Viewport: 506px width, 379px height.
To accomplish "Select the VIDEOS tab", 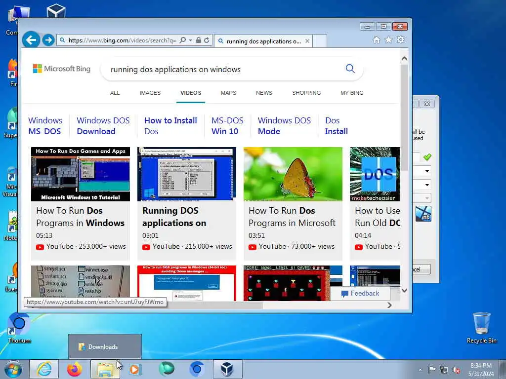I will coord(191,93).
